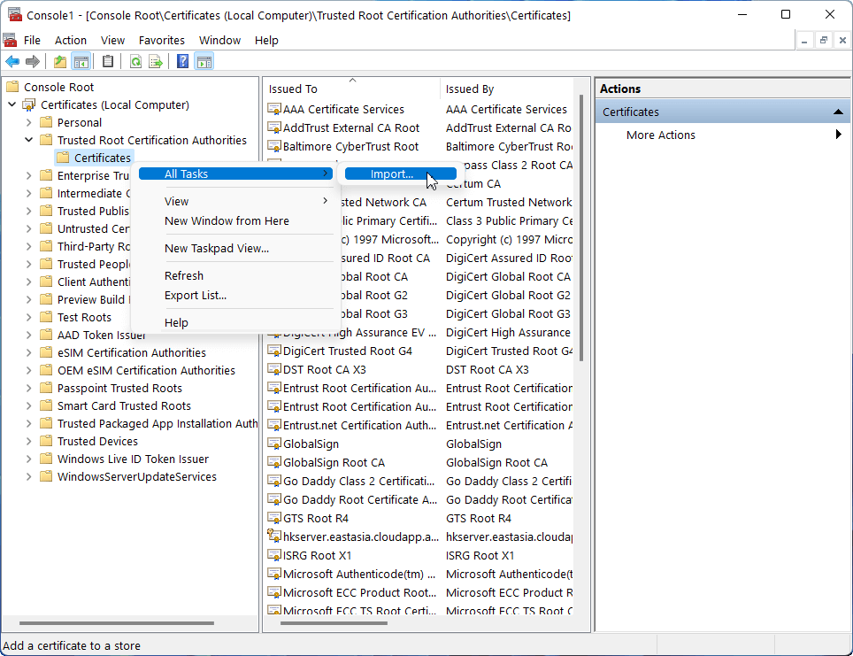
Task: Click the clipboard icon in the toolbar
Action: click(x=108, y=62)
